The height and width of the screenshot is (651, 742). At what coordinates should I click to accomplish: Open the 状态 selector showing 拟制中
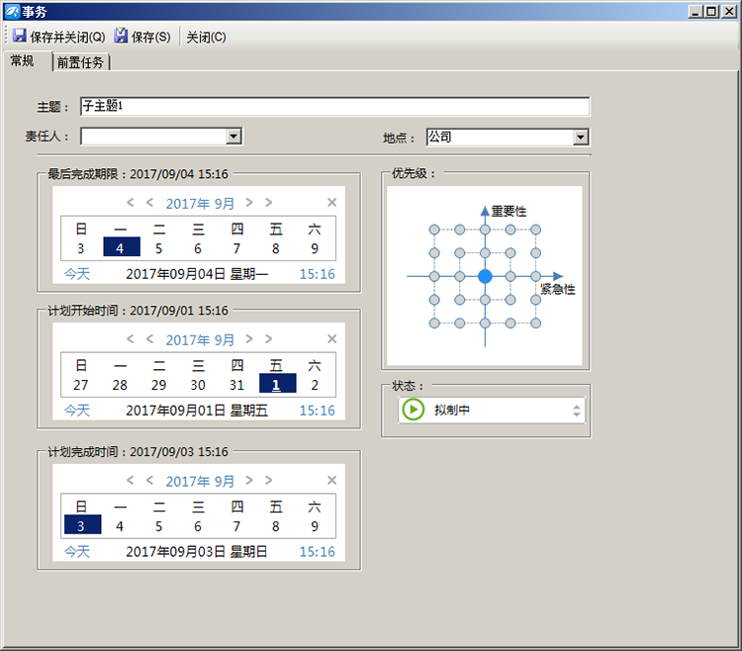(x=577, y=410)
